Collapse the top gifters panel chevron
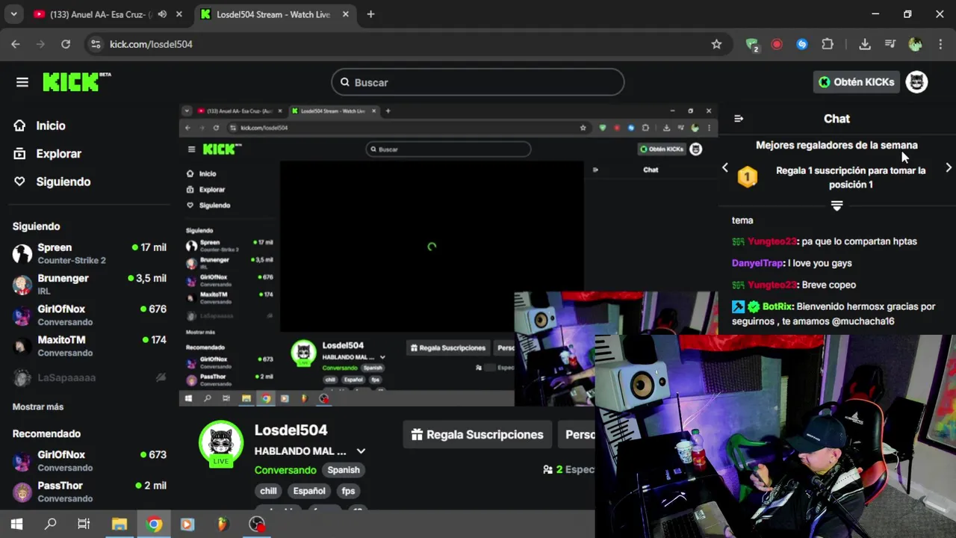956x538 pixels. click(836, 205)
